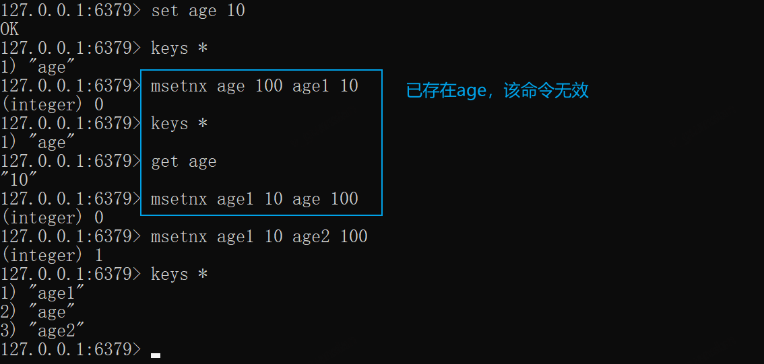Click the "OK" response line
The image size is (764, 364).
9,30
